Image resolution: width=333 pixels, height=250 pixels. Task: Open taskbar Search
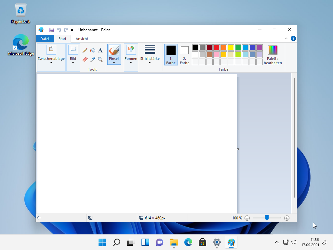tap(117, 242)
